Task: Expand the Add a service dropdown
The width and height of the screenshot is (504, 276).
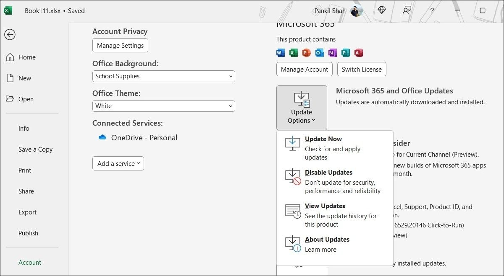Action: pos(118,163)
